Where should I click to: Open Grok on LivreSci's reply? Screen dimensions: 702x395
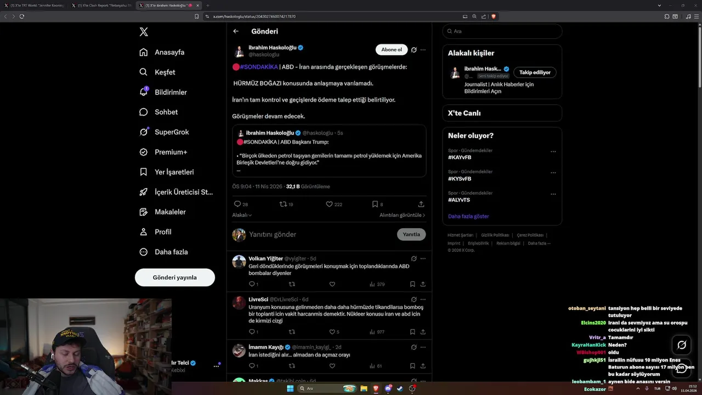click(x=414, y=300)
